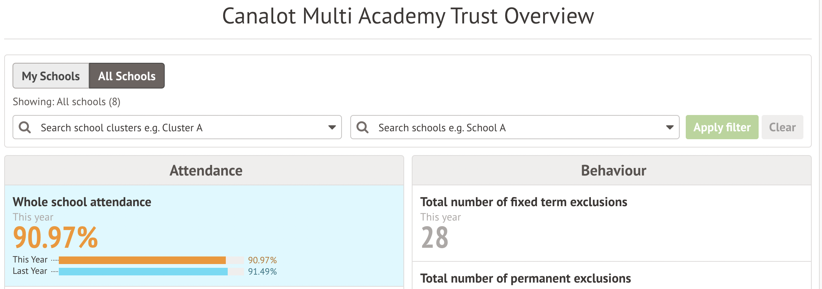The height and width of the screenshot is (289, 822).
Task: Focus the Search school clusters field
Action: [177, 127]
